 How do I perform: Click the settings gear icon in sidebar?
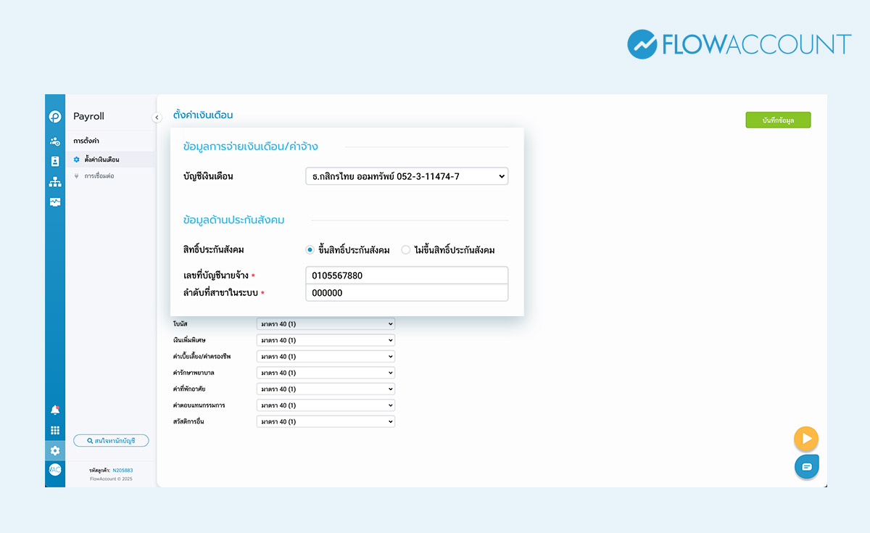(x=55, y=450)
